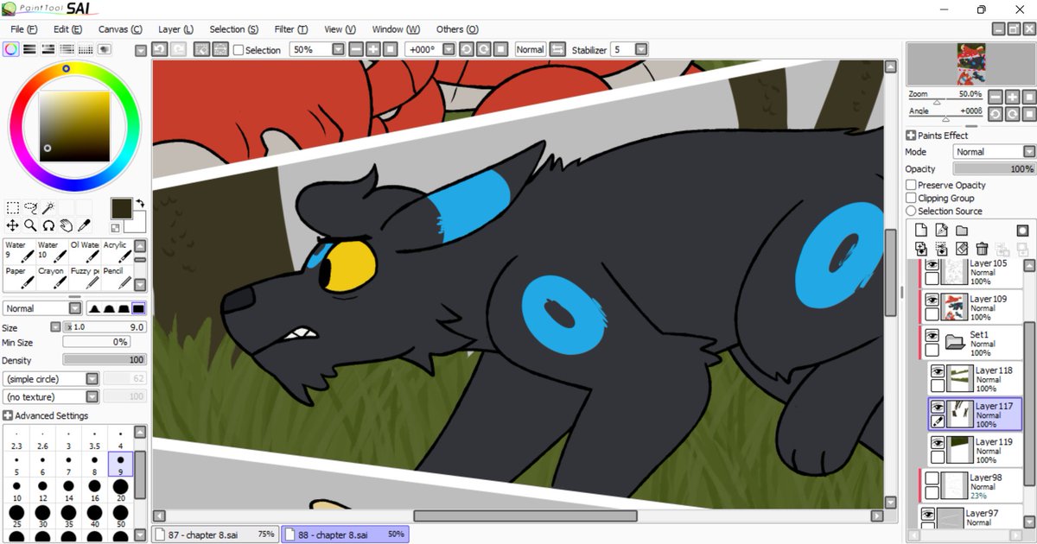The height and width of the screenshot is (544, 1037).
Task: Click the layer Opacity 100% slider
Action: 994,169
